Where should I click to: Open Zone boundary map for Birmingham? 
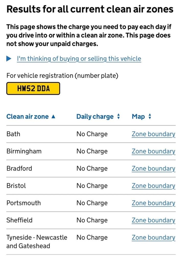pyautogui.click(x=153, y=151)
